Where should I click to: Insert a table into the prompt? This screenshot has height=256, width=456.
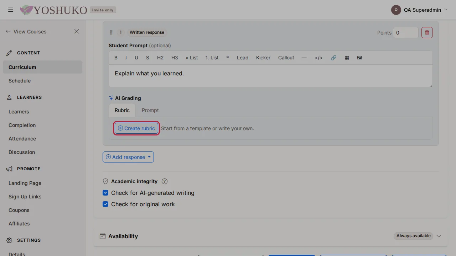(x=347, y=58)
